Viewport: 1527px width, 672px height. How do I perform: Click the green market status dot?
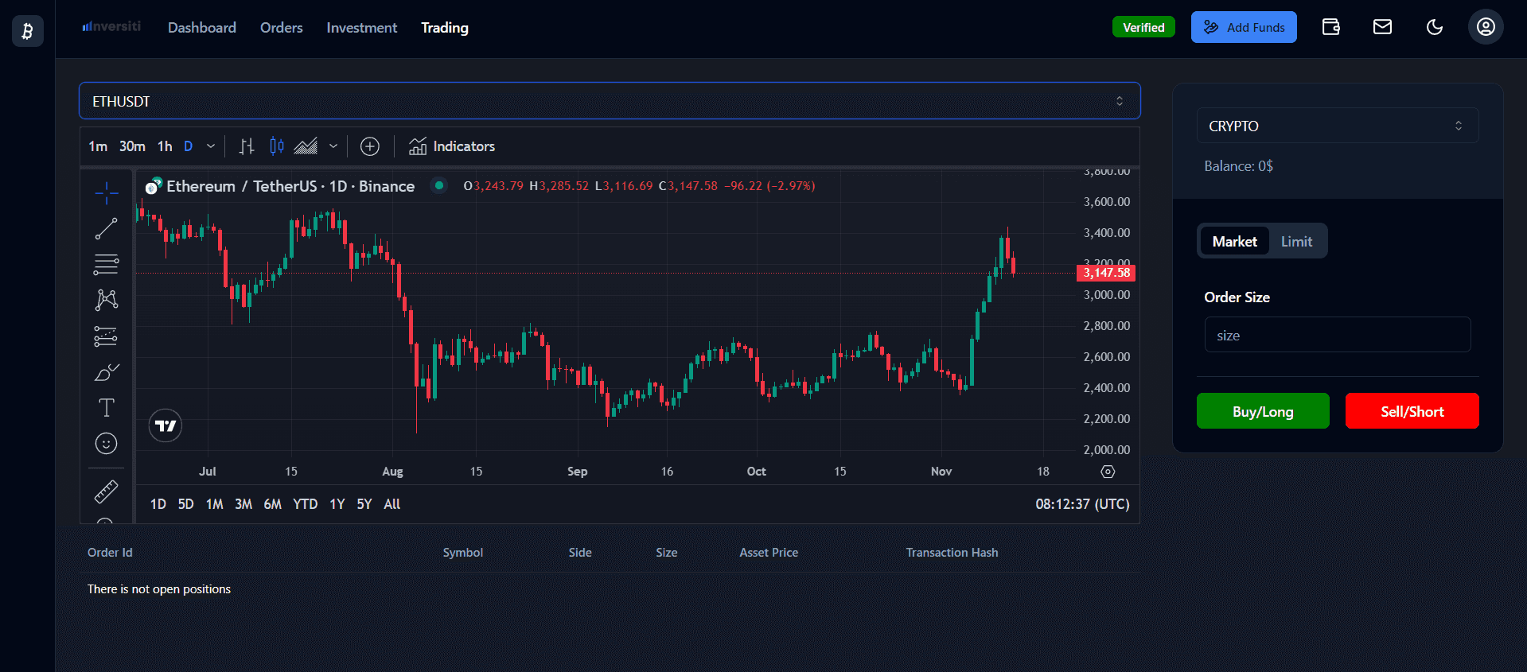439,185
